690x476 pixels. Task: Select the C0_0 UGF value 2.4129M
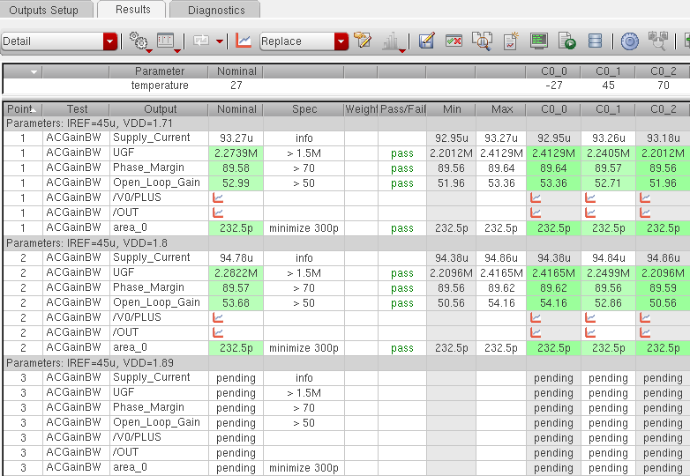[x=553, y=153]
